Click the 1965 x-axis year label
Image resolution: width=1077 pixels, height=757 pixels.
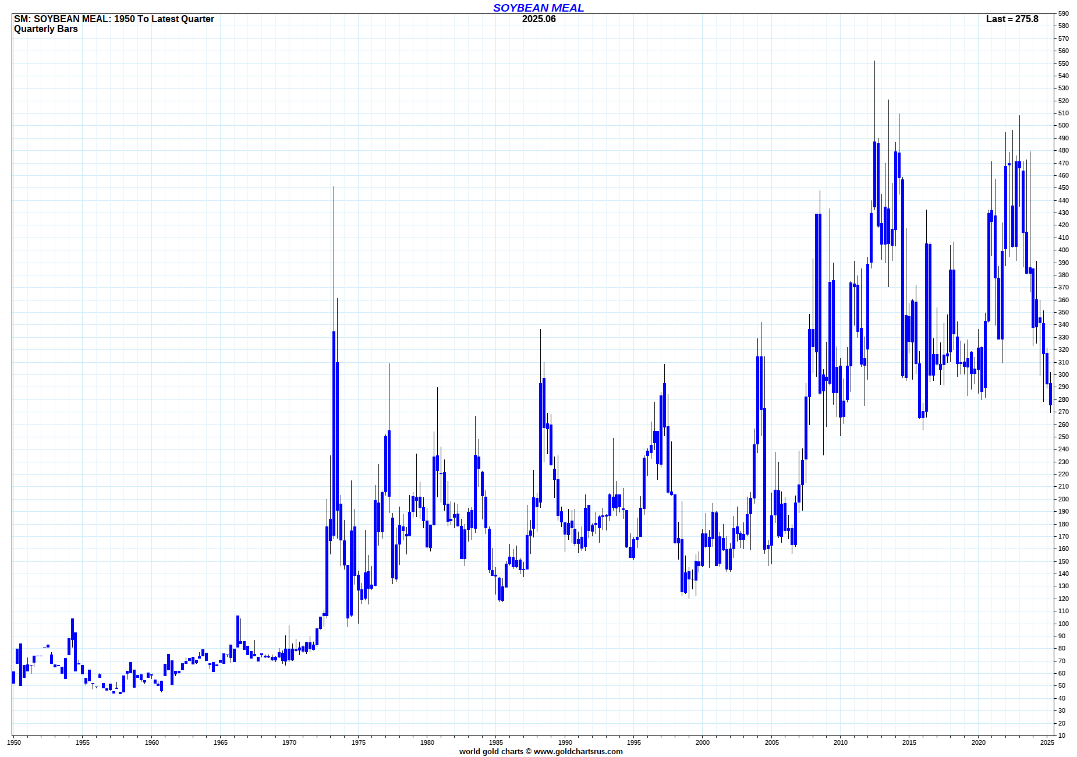coord(221,742)
